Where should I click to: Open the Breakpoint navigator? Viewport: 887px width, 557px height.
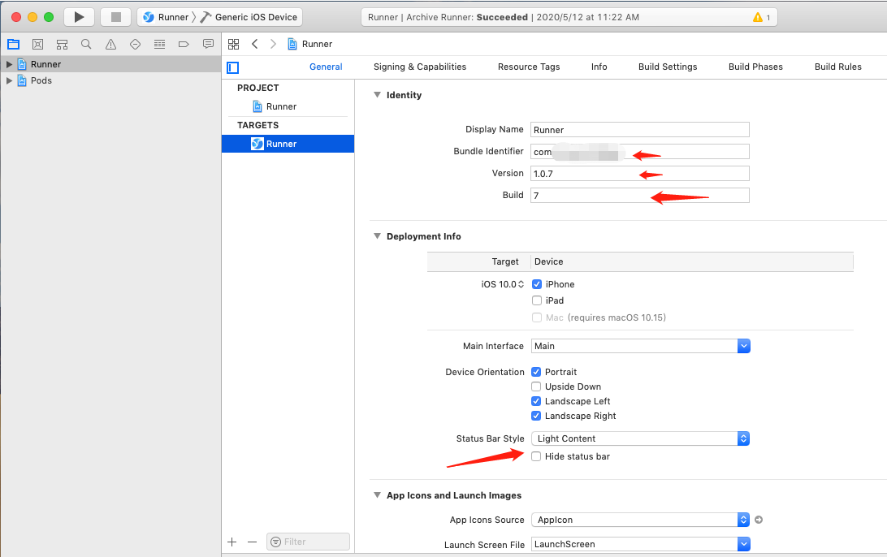tap(184, 44)
